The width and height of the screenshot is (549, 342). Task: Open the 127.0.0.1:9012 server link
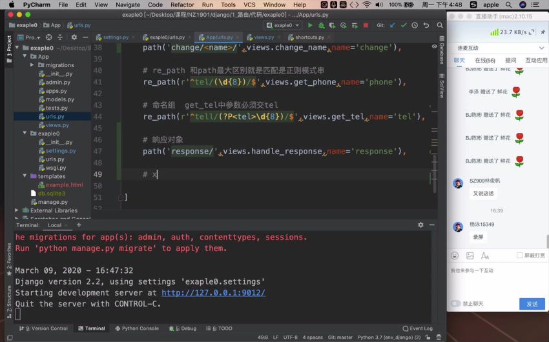pyautogui.click(x=213, y=292)
